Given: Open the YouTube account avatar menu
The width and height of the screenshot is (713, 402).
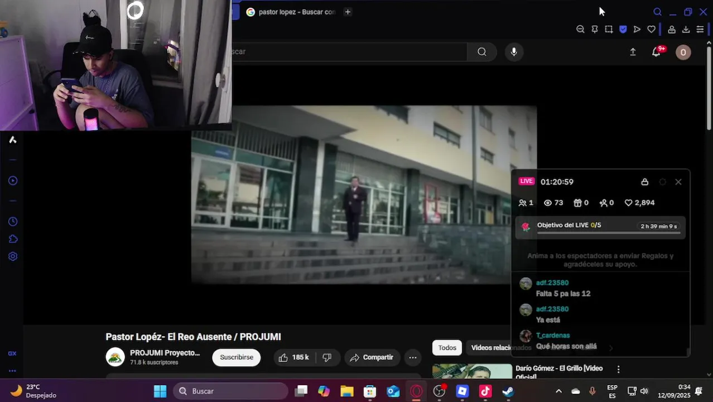Looking at the screenshot, I should [683, 52].
